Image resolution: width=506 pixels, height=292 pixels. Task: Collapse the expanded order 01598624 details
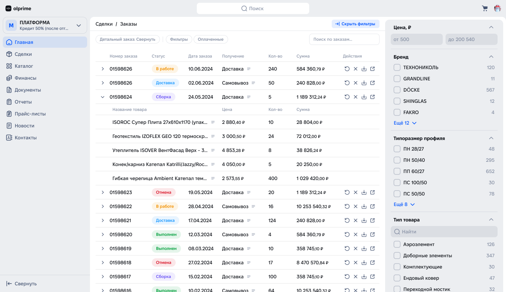[x=103, y=97]
